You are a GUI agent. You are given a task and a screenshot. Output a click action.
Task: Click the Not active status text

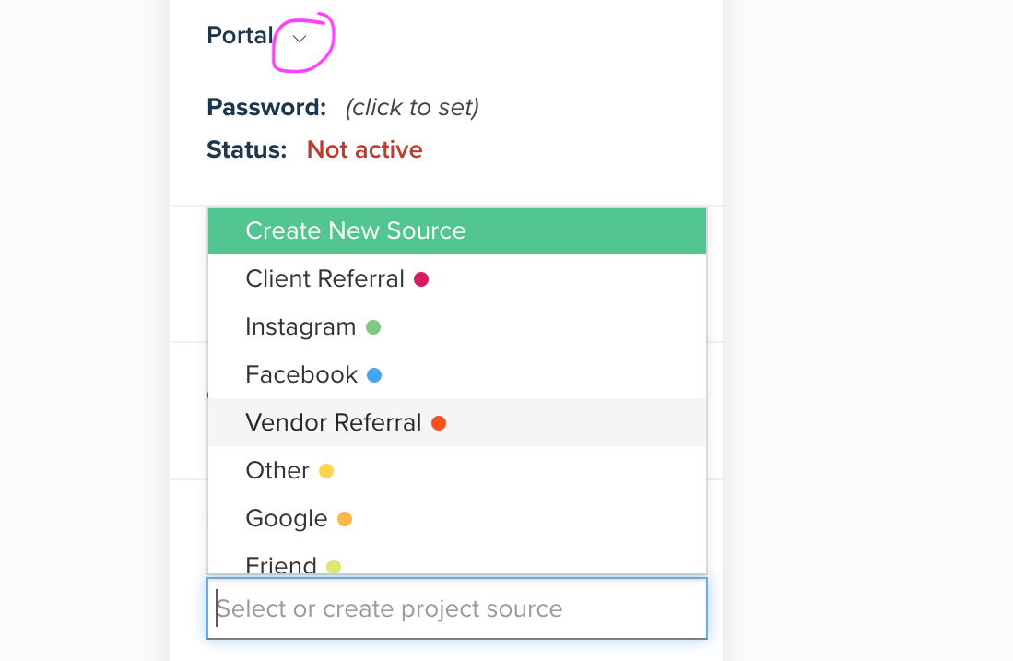pyautogui.click(x=364, y=150)
